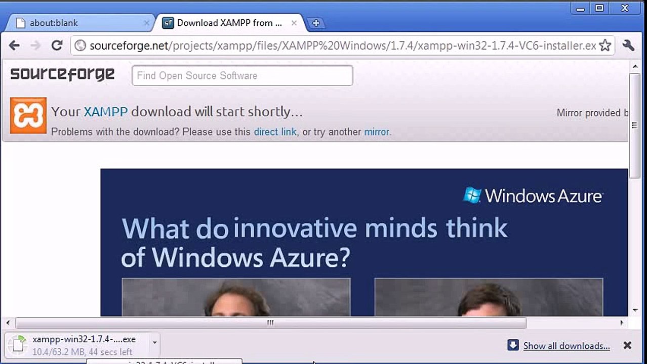
Task: Click the download file progress icon
Action: [x=19, y=344]
